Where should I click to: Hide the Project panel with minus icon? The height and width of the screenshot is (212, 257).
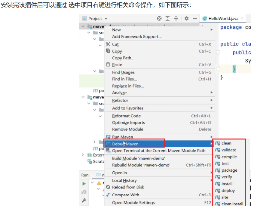(x=195, y=18)
